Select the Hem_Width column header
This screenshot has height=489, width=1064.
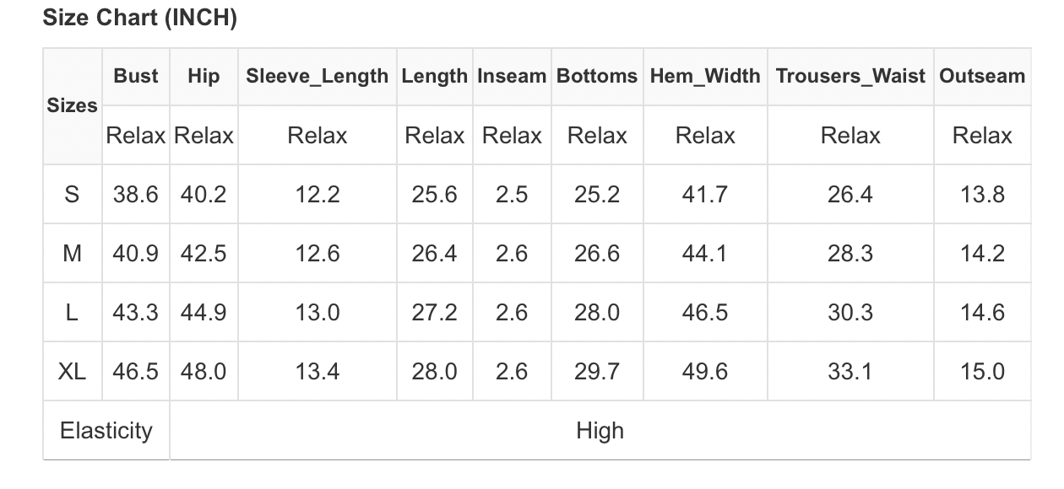pyautogui.click(x=705, y=76)
